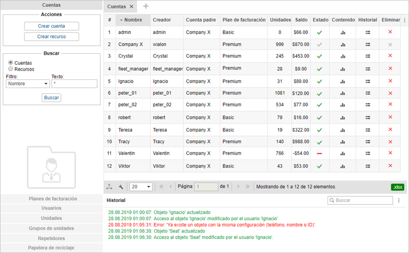
Task: Click the Crear cuenta button
Action: [x=51, y=26]
